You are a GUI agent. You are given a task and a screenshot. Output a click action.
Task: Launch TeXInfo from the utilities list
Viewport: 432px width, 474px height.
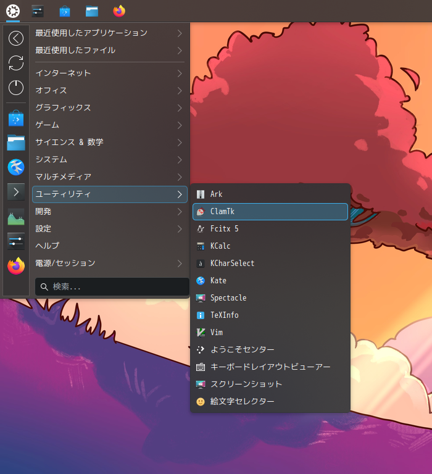270,315
